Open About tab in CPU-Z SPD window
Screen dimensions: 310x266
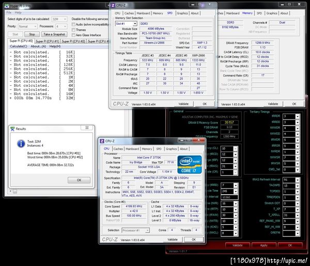pos(195,13)
